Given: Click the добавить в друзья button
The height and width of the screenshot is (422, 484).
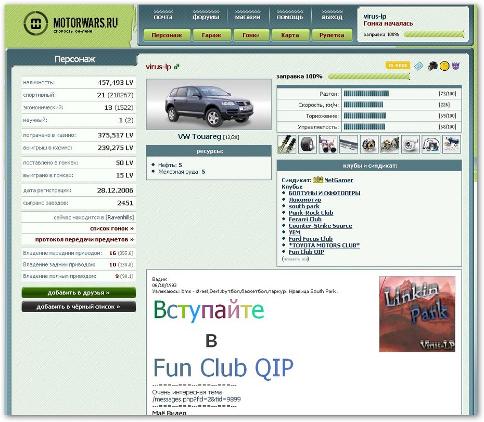Looking at the screenshot, I should (79, 292).
